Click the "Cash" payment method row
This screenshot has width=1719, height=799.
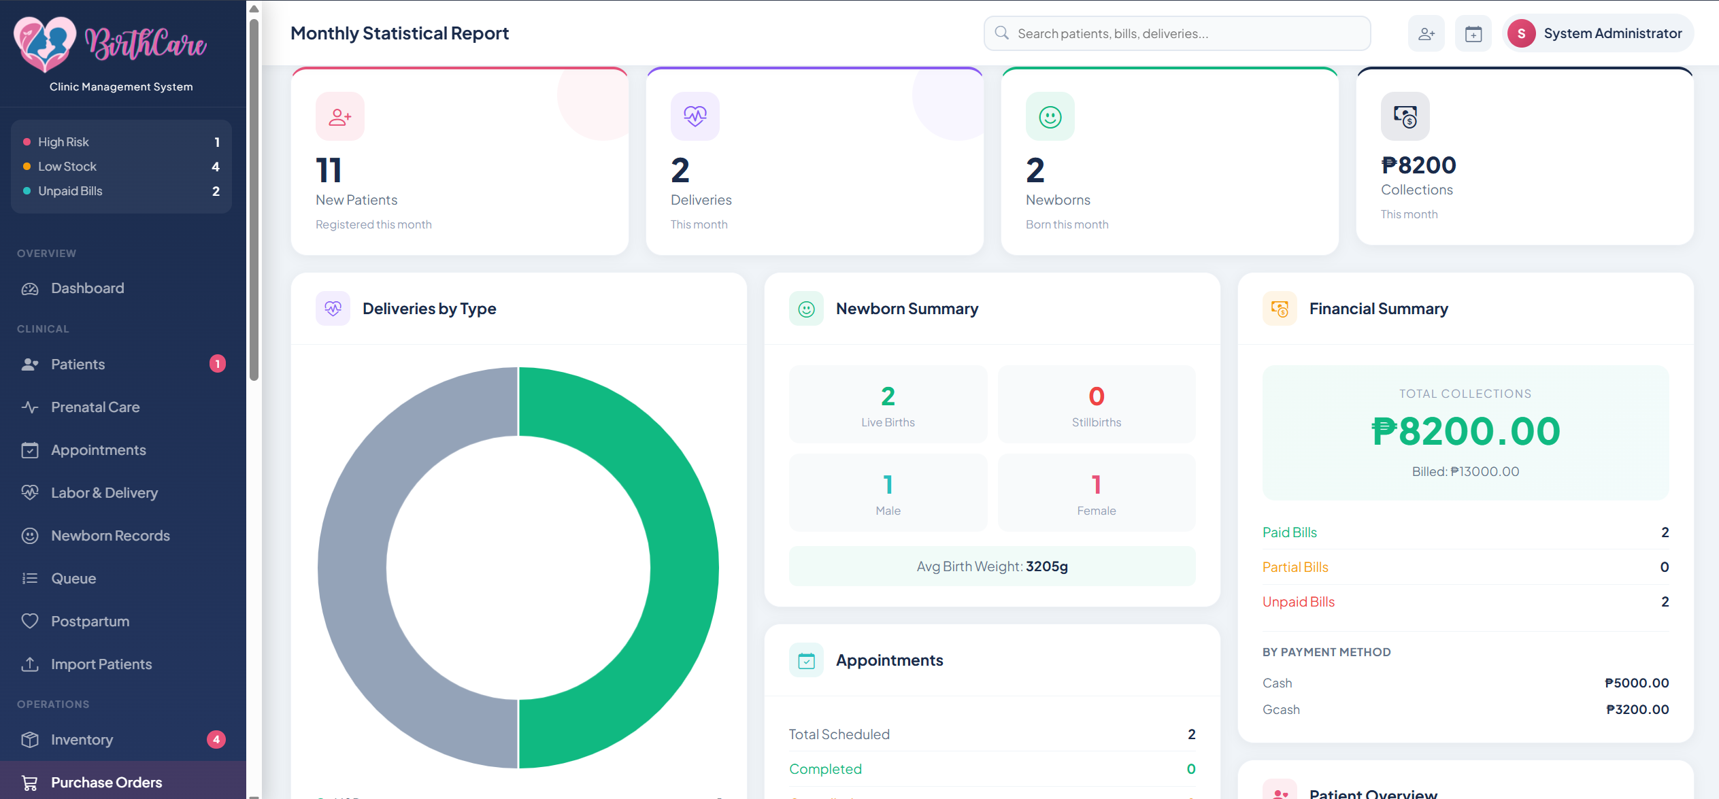[1465, 683]
